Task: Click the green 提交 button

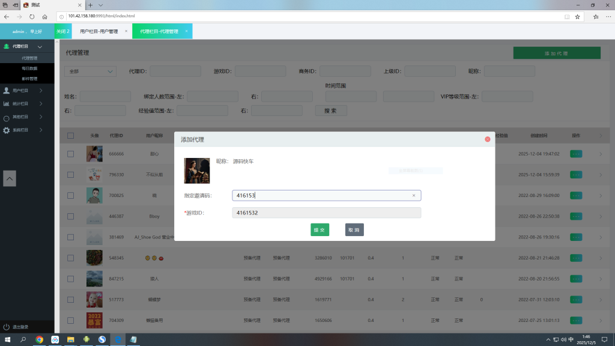Action: [320, 229]
